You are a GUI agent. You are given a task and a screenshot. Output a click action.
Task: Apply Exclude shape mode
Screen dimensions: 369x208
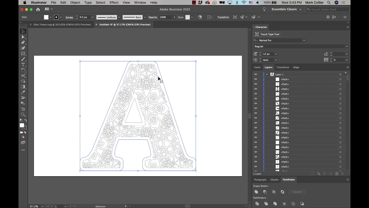[283, 192]
